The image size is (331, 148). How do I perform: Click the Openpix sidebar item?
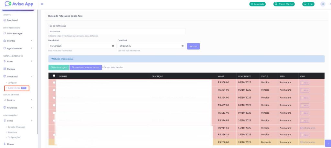[x=12, y=69]
